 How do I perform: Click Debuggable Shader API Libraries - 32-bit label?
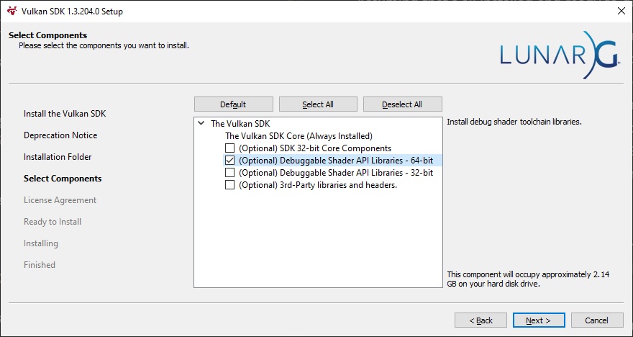[x=336, y=173]
